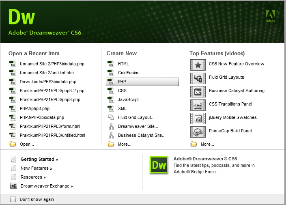The height and width of the screenshot is (205, 286).
Task: Click the site icon next to Business Catalyst Site...
Action: click(x=111, y=135)
